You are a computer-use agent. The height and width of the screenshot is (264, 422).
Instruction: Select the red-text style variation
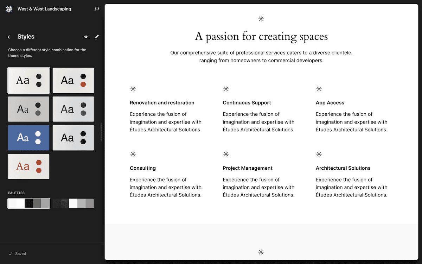click(28, 166)
